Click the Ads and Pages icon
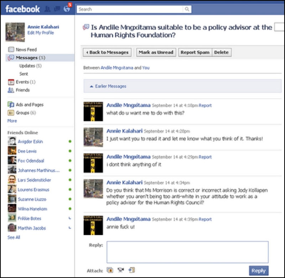The height and width of the screenshot is (278, 285). (11, 104)
